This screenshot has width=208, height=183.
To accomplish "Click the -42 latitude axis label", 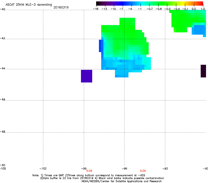I will 3,38.
